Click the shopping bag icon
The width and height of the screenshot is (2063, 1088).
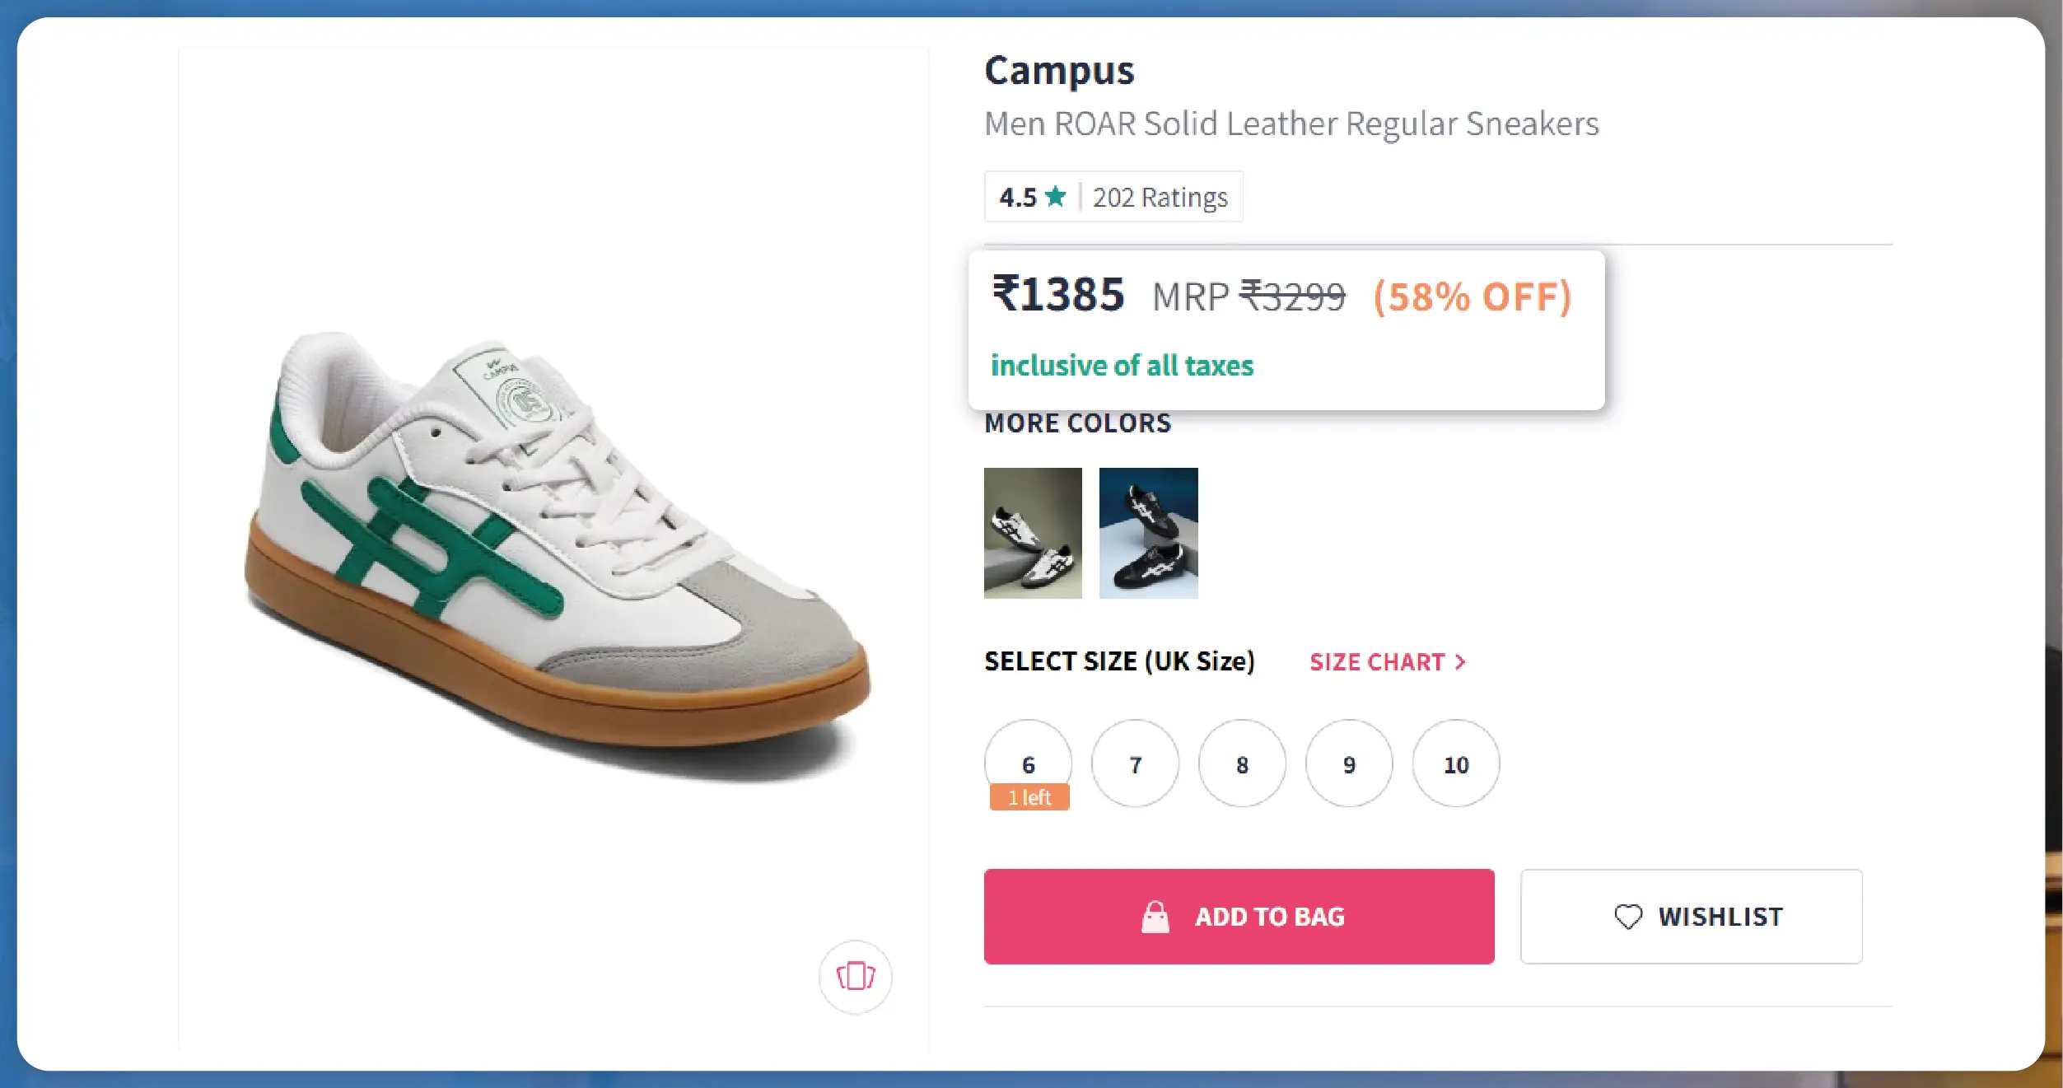[1155, 917]
